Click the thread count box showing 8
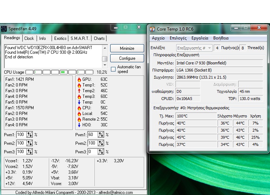Screen dimensions: 270x195 pyautogui.click(x=243, y=48)
